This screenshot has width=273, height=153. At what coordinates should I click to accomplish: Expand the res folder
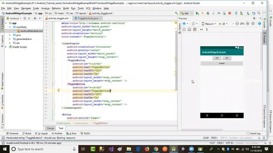10,43
